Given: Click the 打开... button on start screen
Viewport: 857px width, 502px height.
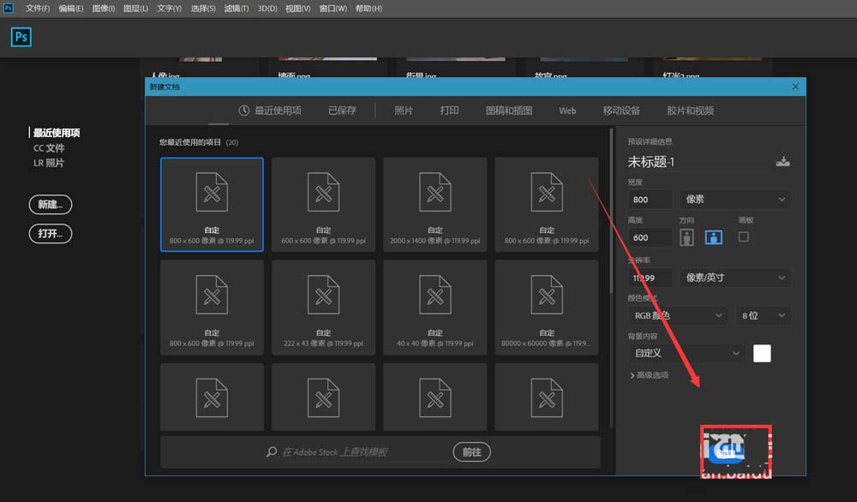Looking at the screenshot, I should coord(51,234).
